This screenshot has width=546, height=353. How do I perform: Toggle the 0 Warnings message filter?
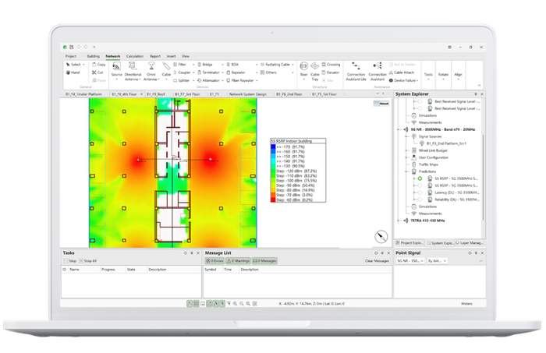coord(239,260)
